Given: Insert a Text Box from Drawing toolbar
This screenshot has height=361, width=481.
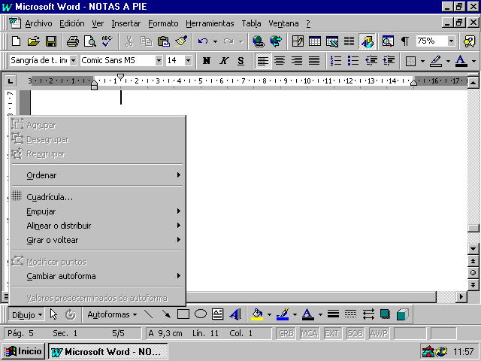Looking at the screenshot, I should (x=217, y=314).
